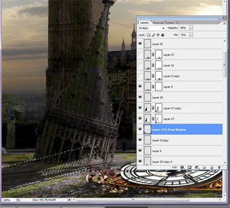Hide Layer 9 copy with its eye icon
This screenshot has width=230, height=208.
point(140,140)
